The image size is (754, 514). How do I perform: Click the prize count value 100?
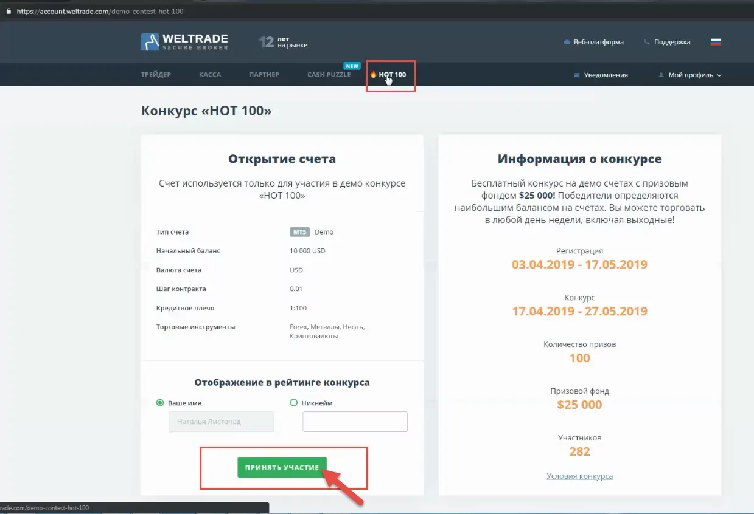point(579,358)
